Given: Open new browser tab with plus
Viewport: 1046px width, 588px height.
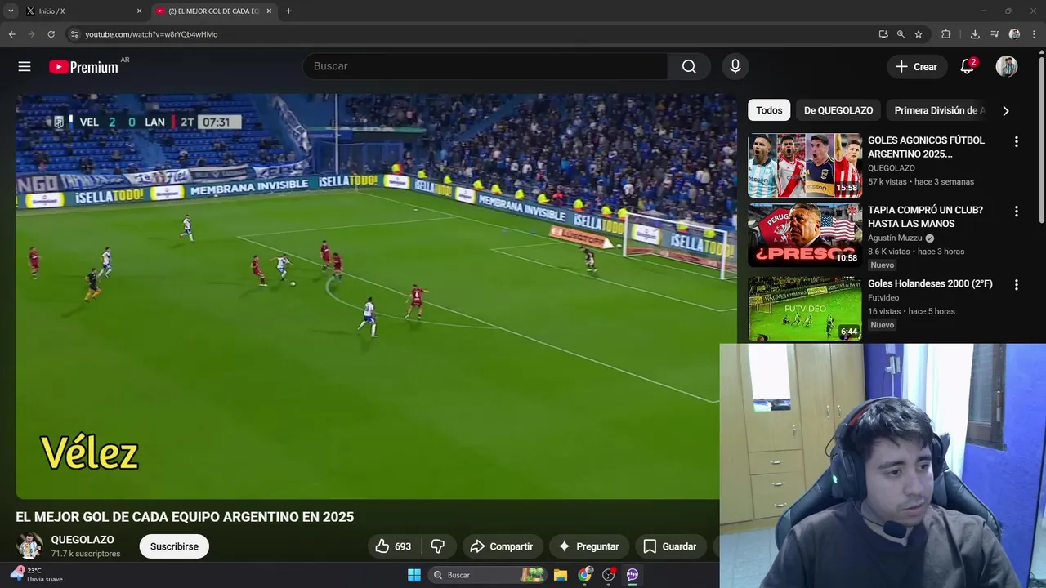Looking at the screenshot, I should click(x=288, y=11).
